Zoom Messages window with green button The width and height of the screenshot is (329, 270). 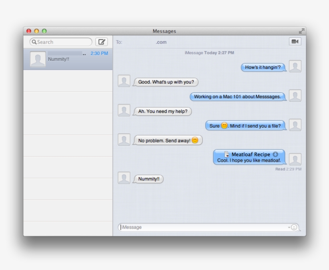pyautogui.click(x=44, y=31)
